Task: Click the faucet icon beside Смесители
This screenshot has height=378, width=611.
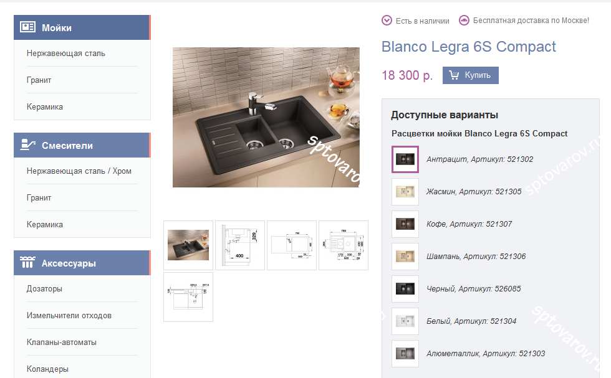Action: point(27,145)
